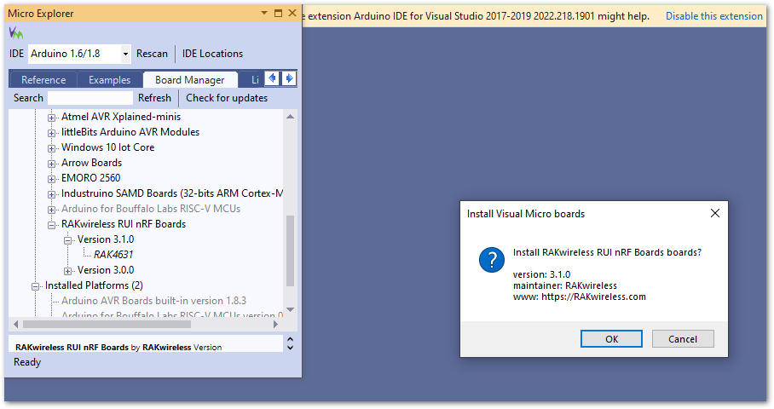Close the Install Visual Micro boards dialog
This screenshot has width=774, height=409.
[715, 213]
